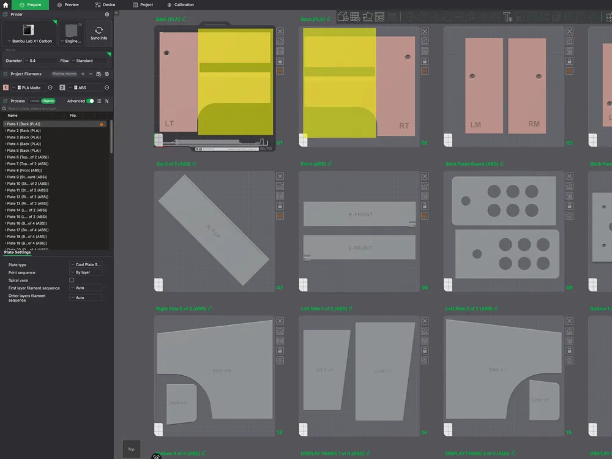Switch to the Device tab

(x=105, y=5)
